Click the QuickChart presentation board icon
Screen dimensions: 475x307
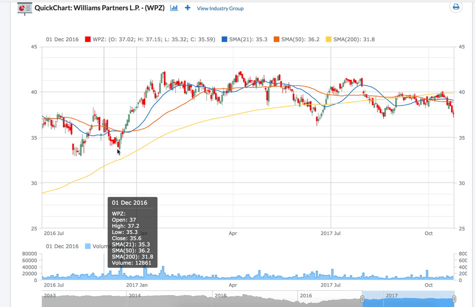coord(25,8)
